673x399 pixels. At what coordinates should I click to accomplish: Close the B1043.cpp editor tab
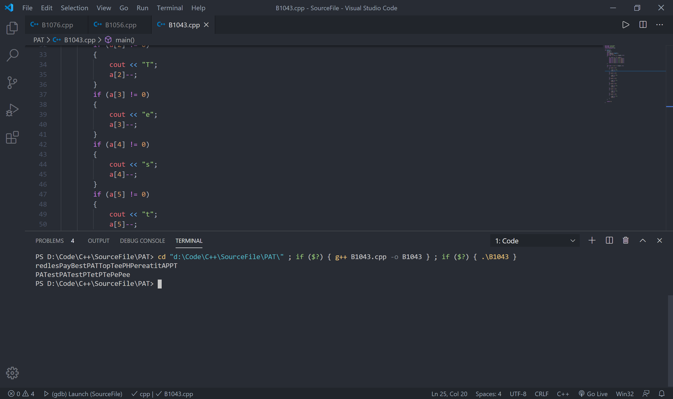click(x=206, y=25)
